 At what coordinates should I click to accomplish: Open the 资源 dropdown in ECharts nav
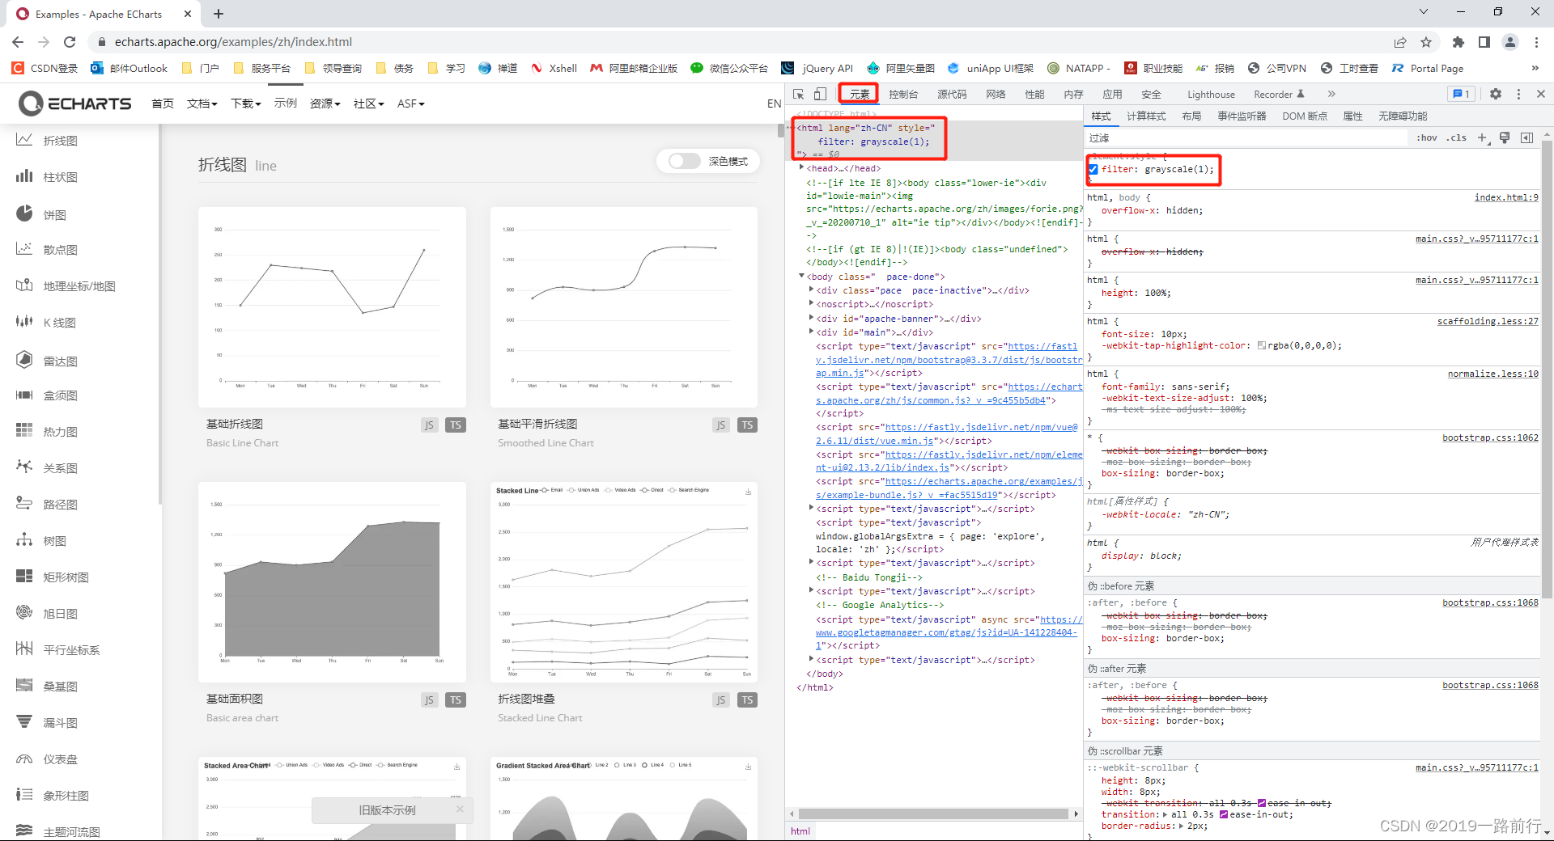coord(325,104)
